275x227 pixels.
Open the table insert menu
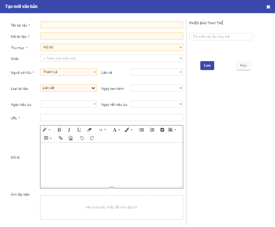(x=48, y=138)
